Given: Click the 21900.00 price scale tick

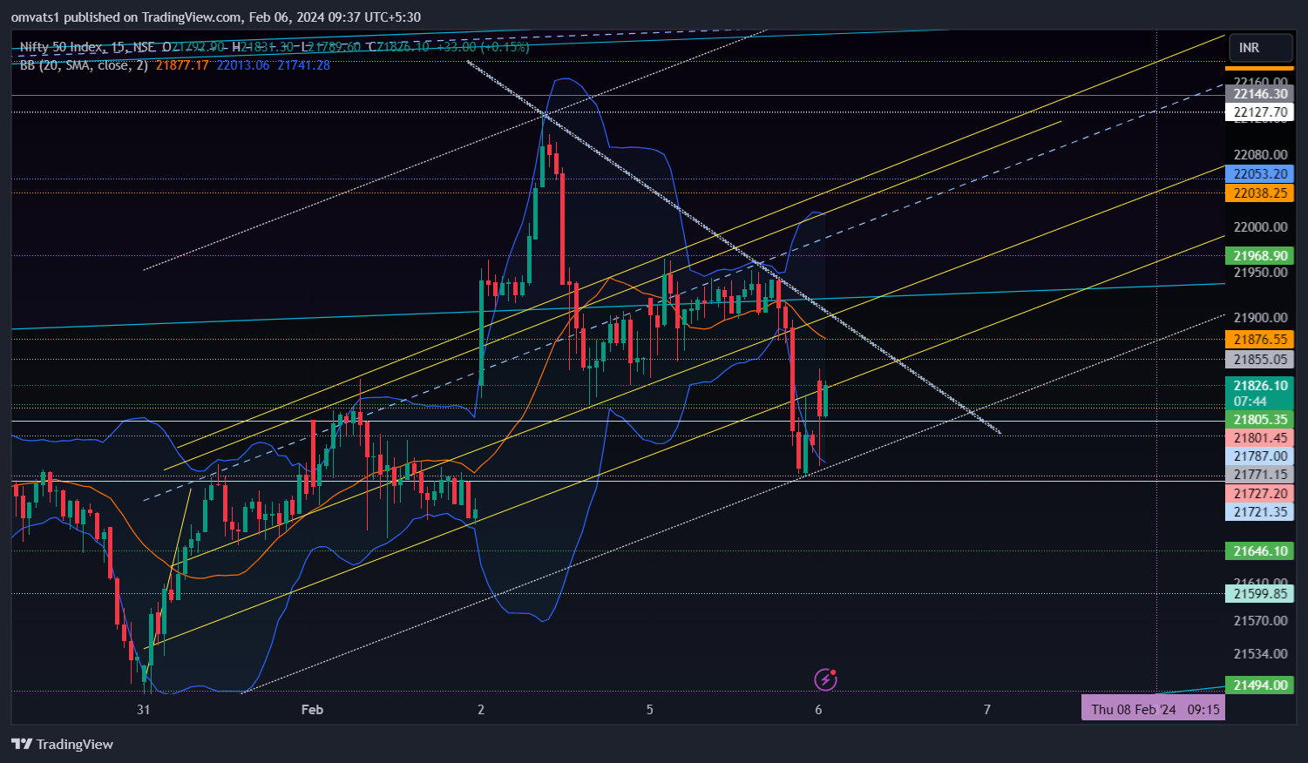Looking at the screenshot, I should tap(1260, 318).
